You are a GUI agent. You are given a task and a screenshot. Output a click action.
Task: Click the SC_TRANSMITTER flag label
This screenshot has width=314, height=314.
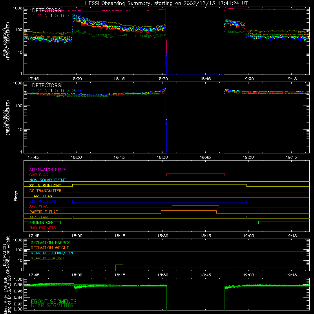(x=46, y=191)
